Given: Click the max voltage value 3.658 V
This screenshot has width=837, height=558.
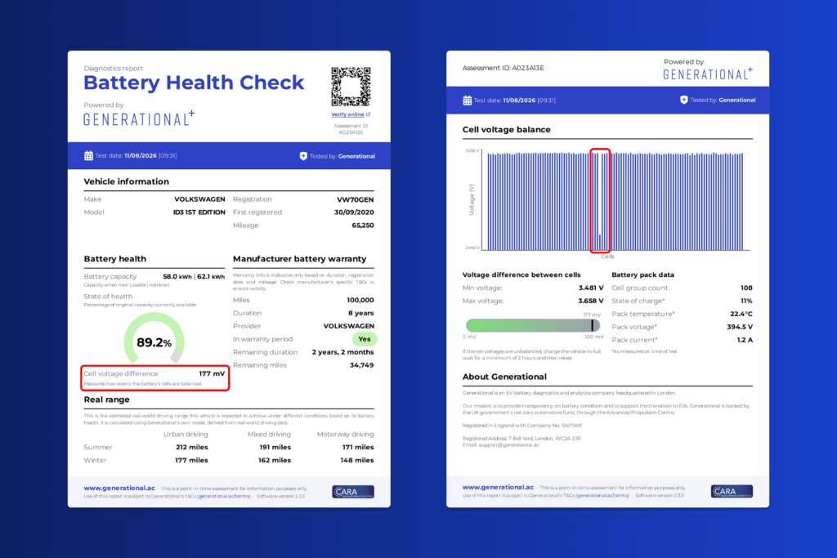Looking at the screenshot, I should [591, 301].
